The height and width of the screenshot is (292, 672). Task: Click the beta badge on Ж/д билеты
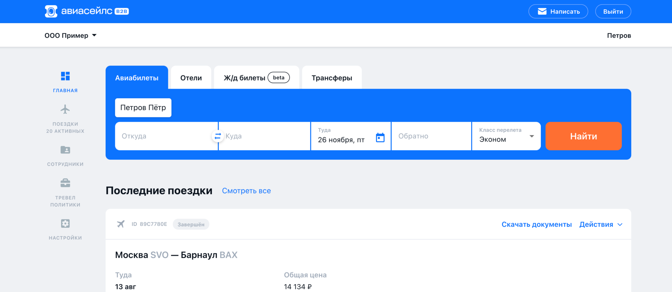pos(279,78)
